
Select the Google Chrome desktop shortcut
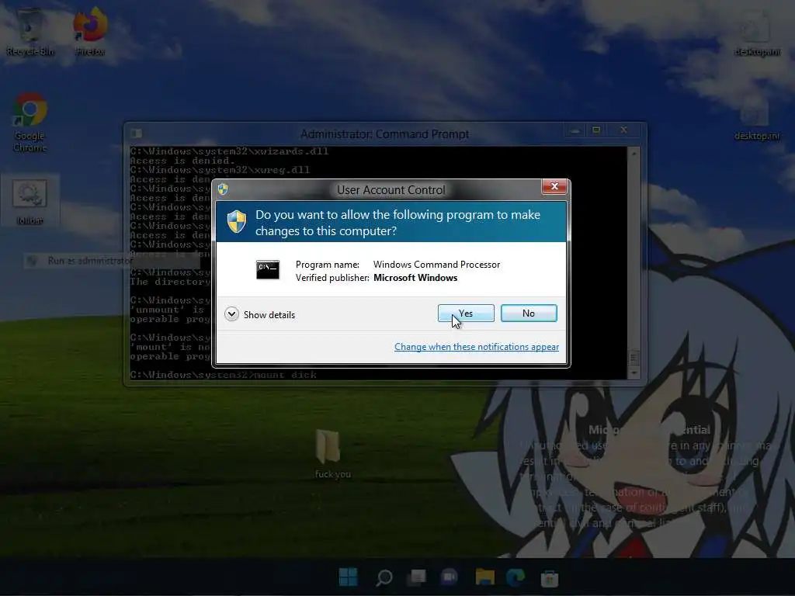pyautogui.click(x=30, y=122)
